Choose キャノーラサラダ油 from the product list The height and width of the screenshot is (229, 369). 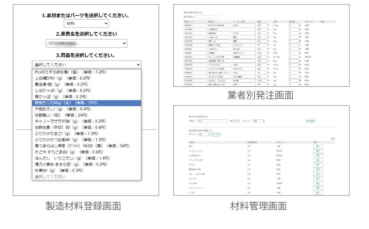86,121
